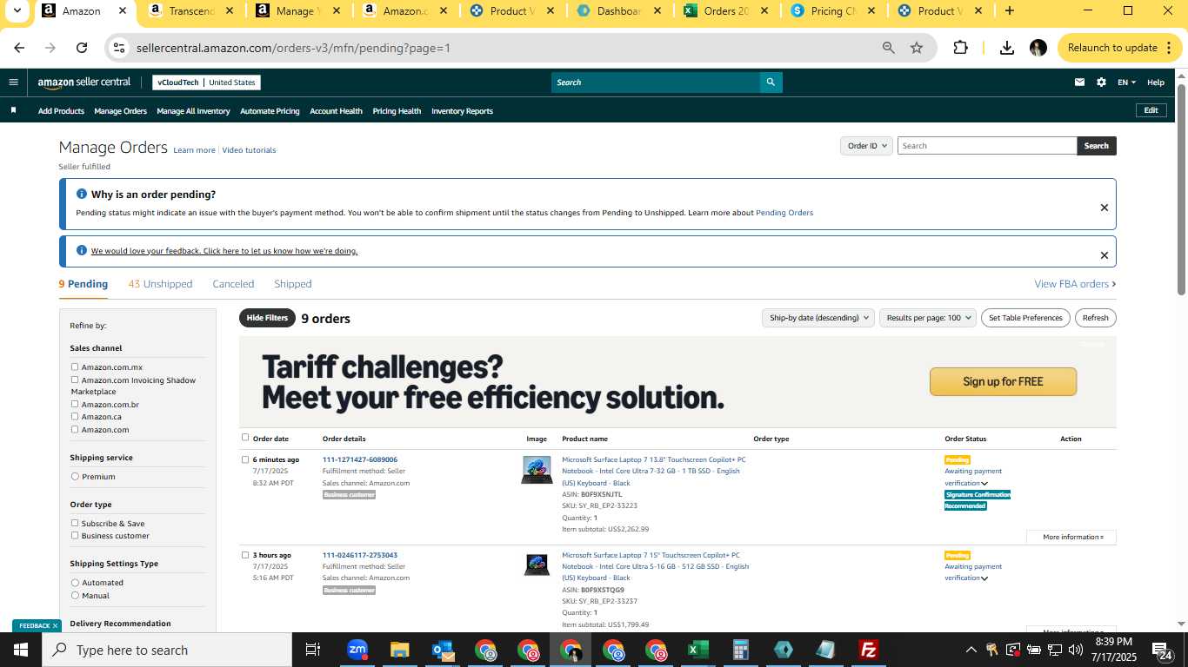Click the search magnifier button in Seller Central
This screenshot has width=1188, height=667.
(771, 83)
